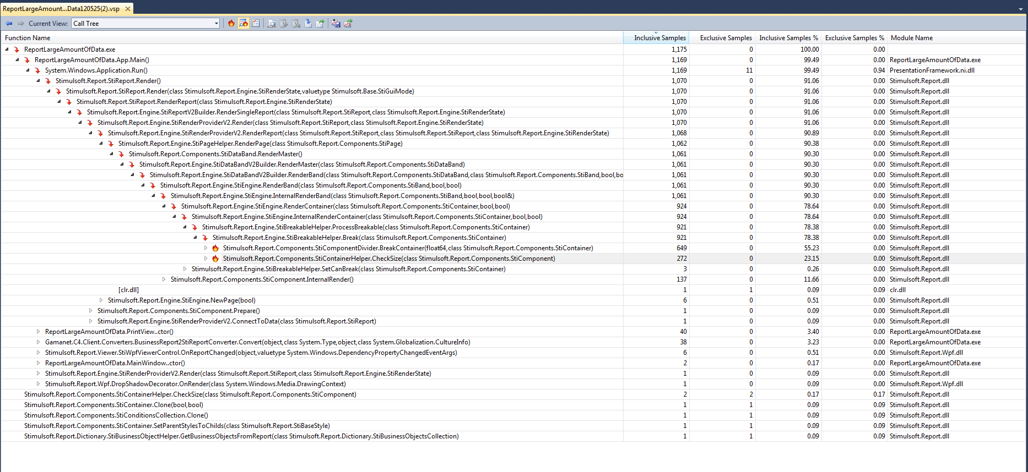Click the magnifier-over-table toolbar icon
Viewport: 1028px width, 472px height.
click(x=272, y=23)
